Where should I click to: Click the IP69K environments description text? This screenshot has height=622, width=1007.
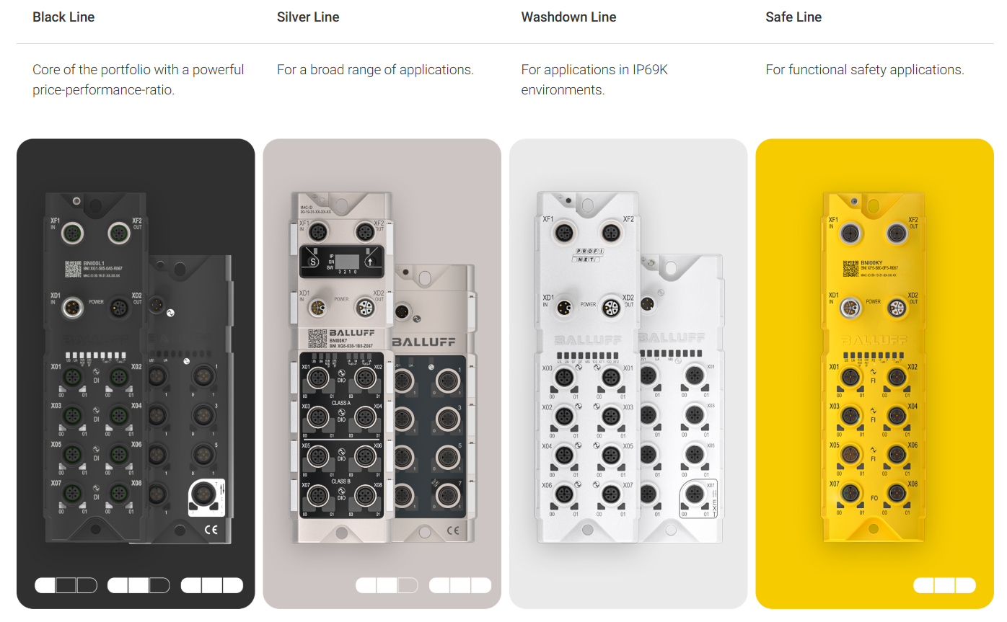tap(594, 79)
